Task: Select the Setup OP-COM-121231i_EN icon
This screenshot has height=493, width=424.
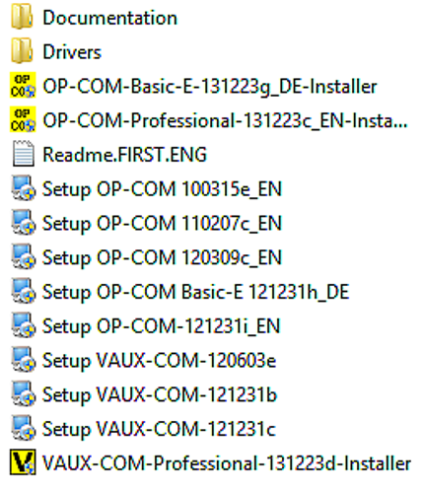Action: 23,325
